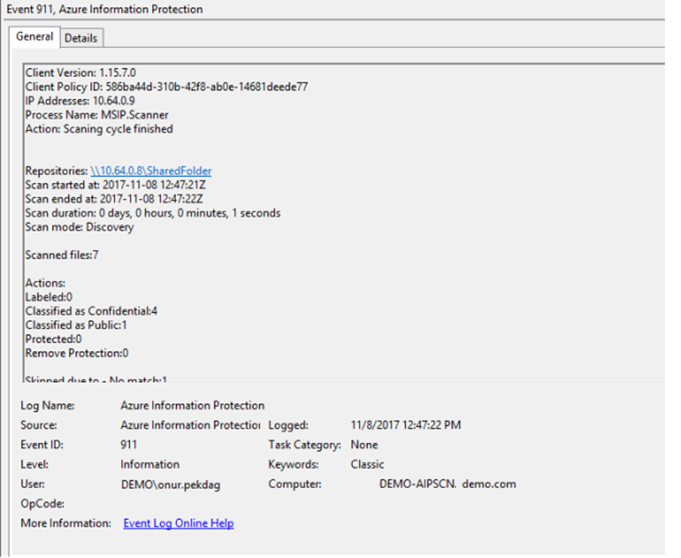This screenshot has width=681, height=558.
Task: Select the Scan duration line
Action: pos(153,213)
